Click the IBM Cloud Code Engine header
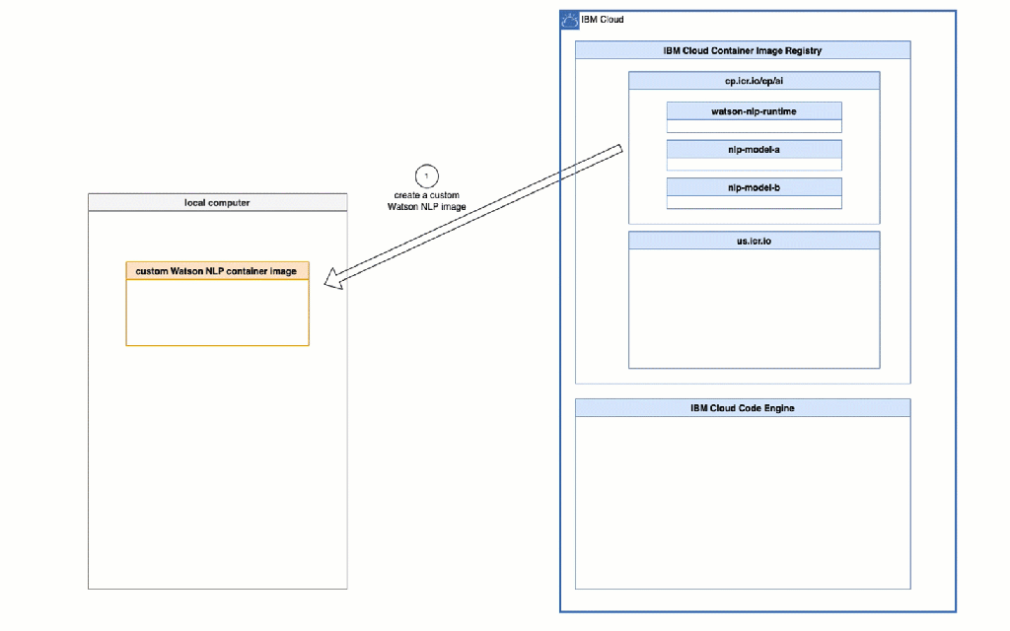Image resolution: width=1010 pixels, height=631 pixels. tap(742, 407)
